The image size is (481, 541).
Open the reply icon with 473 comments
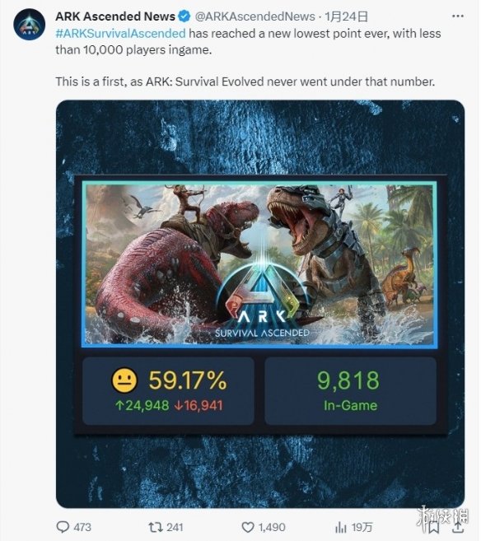pyautogui.click(x=63, y=527)
